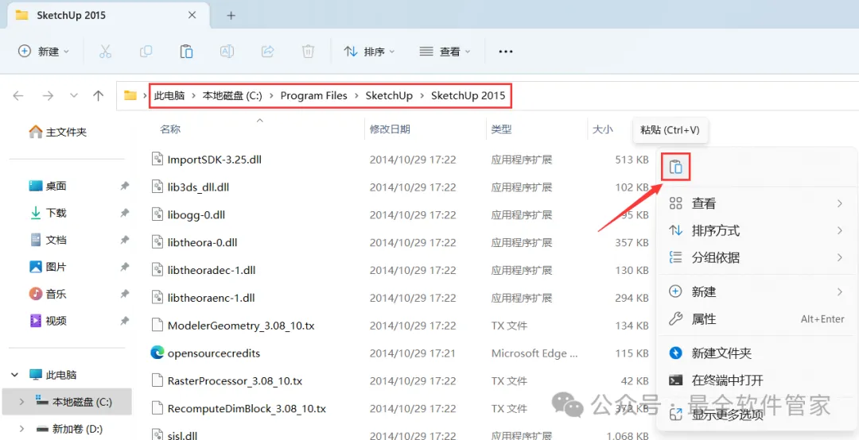Open the 查看 view dropdown

coord(445,52)
